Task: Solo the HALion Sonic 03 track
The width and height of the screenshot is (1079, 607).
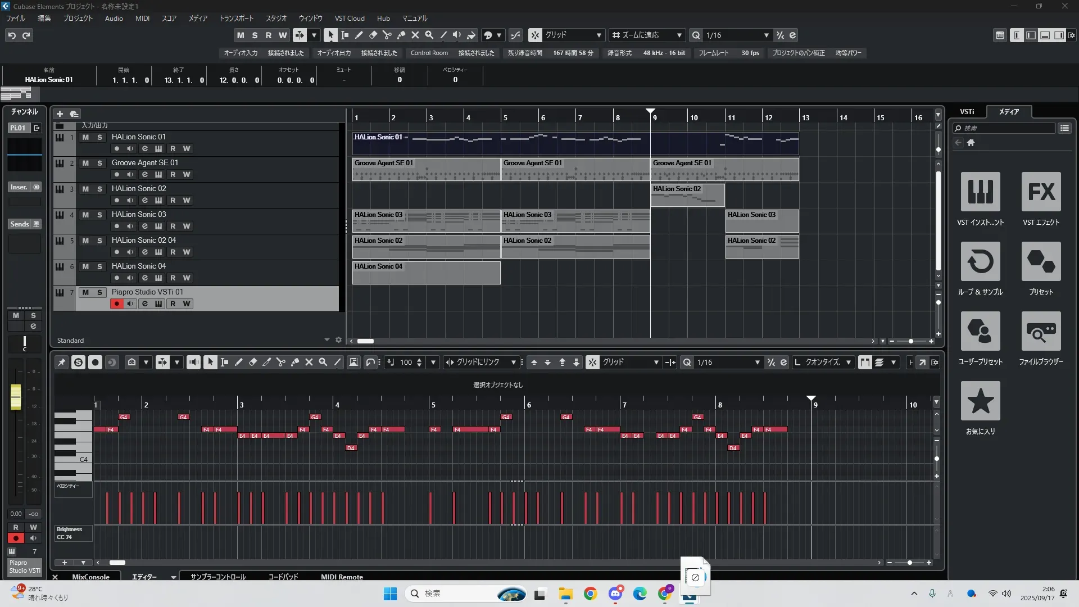Action: tap(99, 215)
